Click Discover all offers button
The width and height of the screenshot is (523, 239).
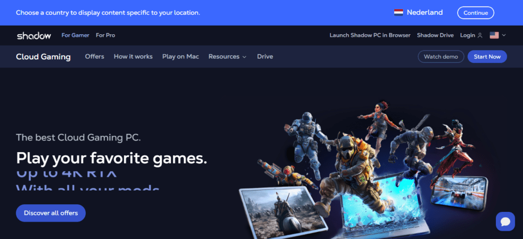click(51, 213)
